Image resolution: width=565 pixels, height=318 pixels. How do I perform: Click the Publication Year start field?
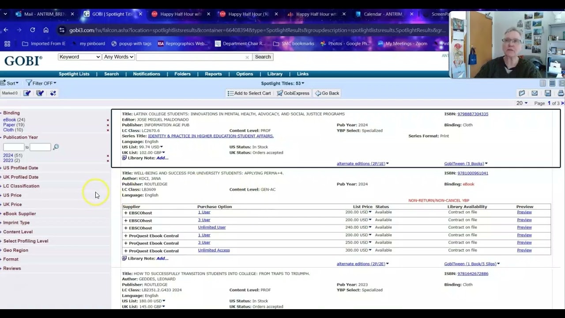pos(13,147)
